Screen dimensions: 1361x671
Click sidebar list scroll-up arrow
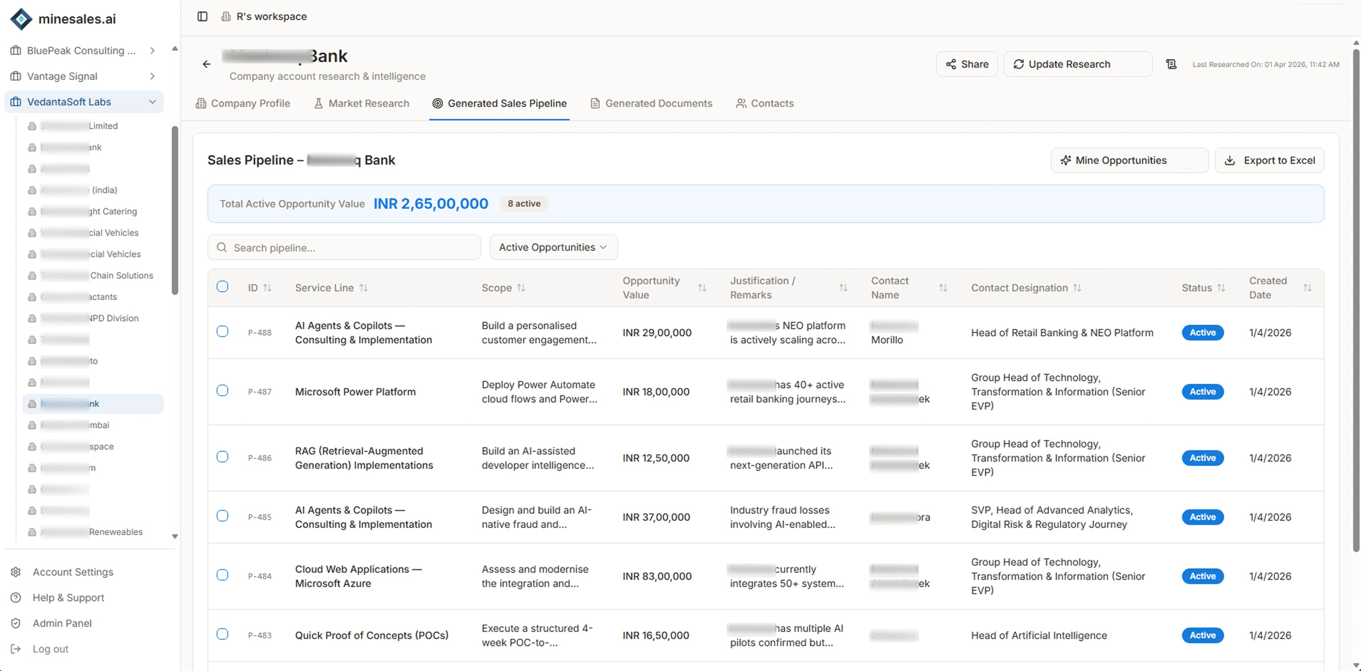[x=175, y=49]
